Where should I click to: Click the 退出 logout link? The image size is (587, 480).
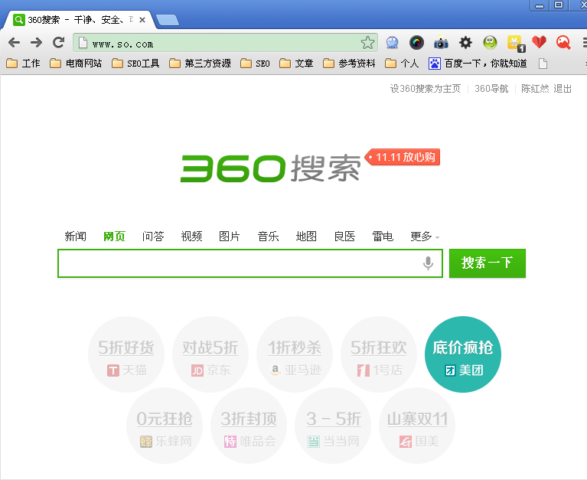563,89
